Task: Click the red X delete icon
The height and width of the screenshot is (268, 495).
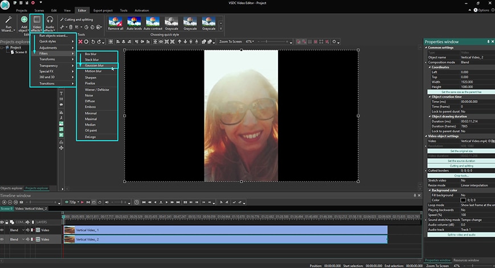Action: tap(80, 42)
